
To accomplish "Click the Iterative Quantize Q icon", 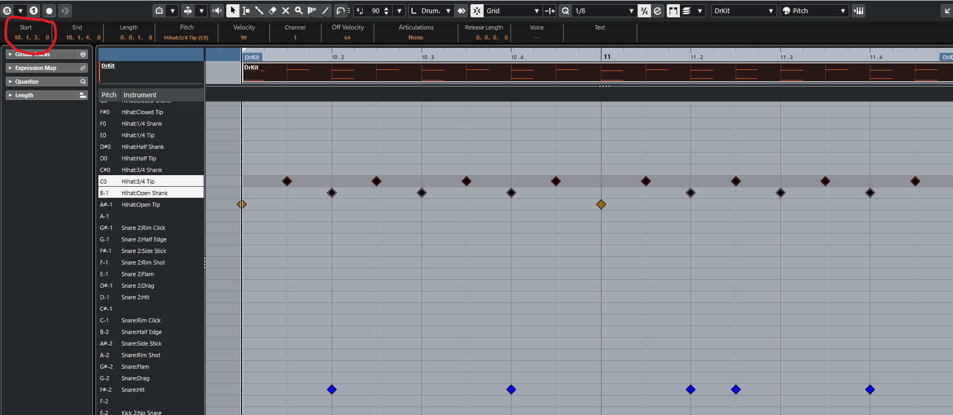I will tap(566, 11).
